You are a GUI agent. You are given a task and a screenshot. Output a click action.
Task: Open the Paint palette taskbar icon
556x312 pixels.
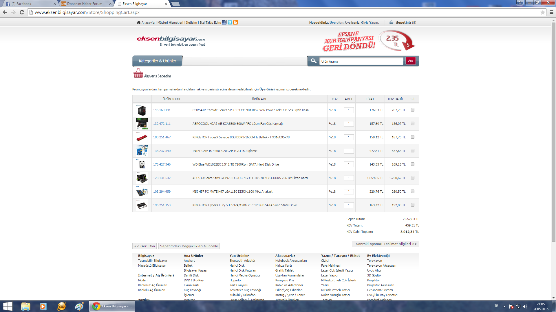pyautogui.click(x=79, y=306)
